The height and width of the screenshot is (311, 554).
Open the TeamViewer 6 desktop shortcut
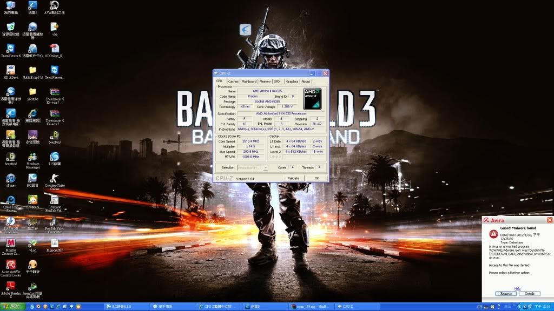pos(11,50)
